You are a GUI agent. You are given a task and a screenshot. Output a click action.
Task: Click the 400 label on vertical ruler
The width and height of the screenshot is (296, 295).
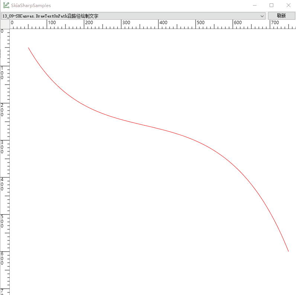tap(2, 184)
